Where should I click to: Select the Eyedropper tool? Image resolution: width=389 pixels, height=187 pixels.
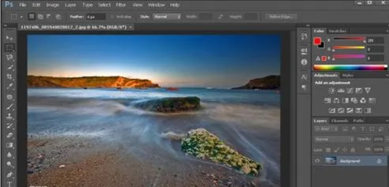pyautogui.click(x=10, y=86)
